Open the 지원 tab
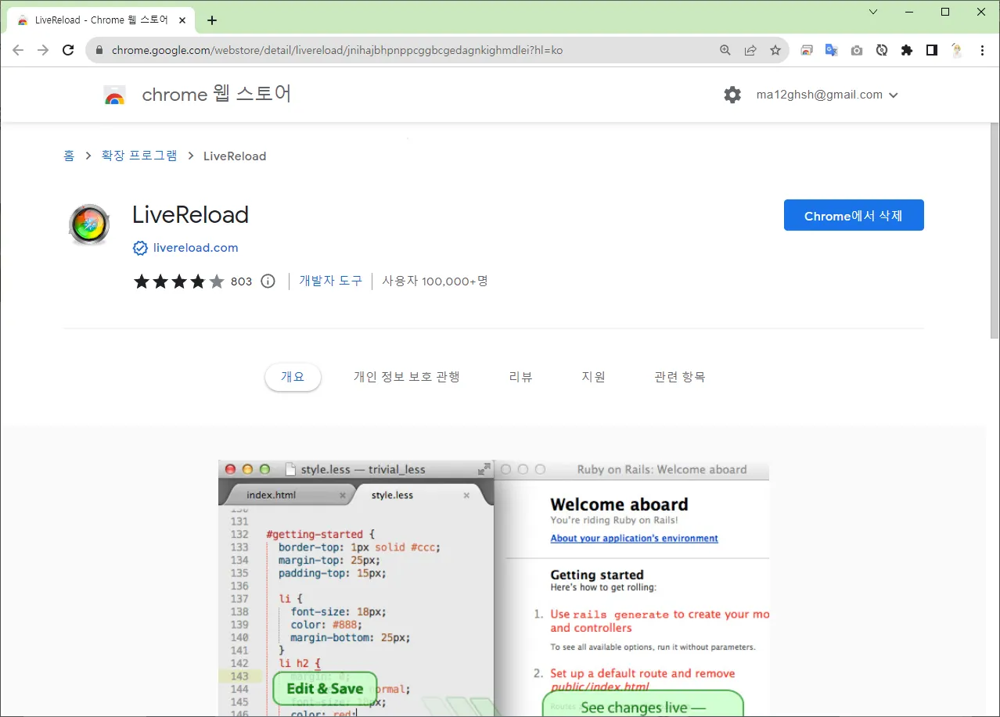 point(593,377)
